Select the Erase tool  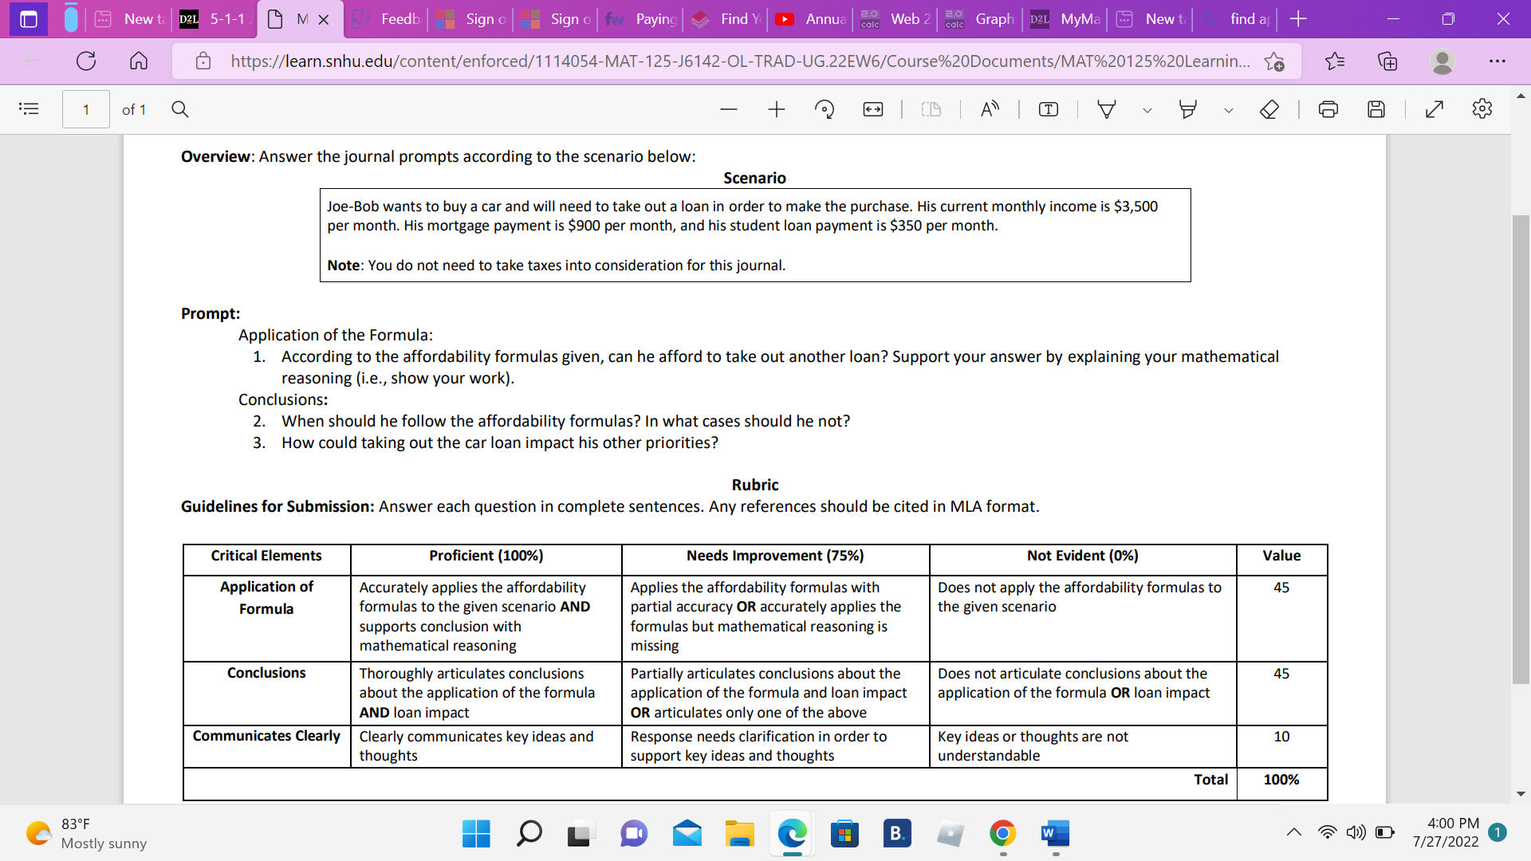click(x=1269, y=109)
